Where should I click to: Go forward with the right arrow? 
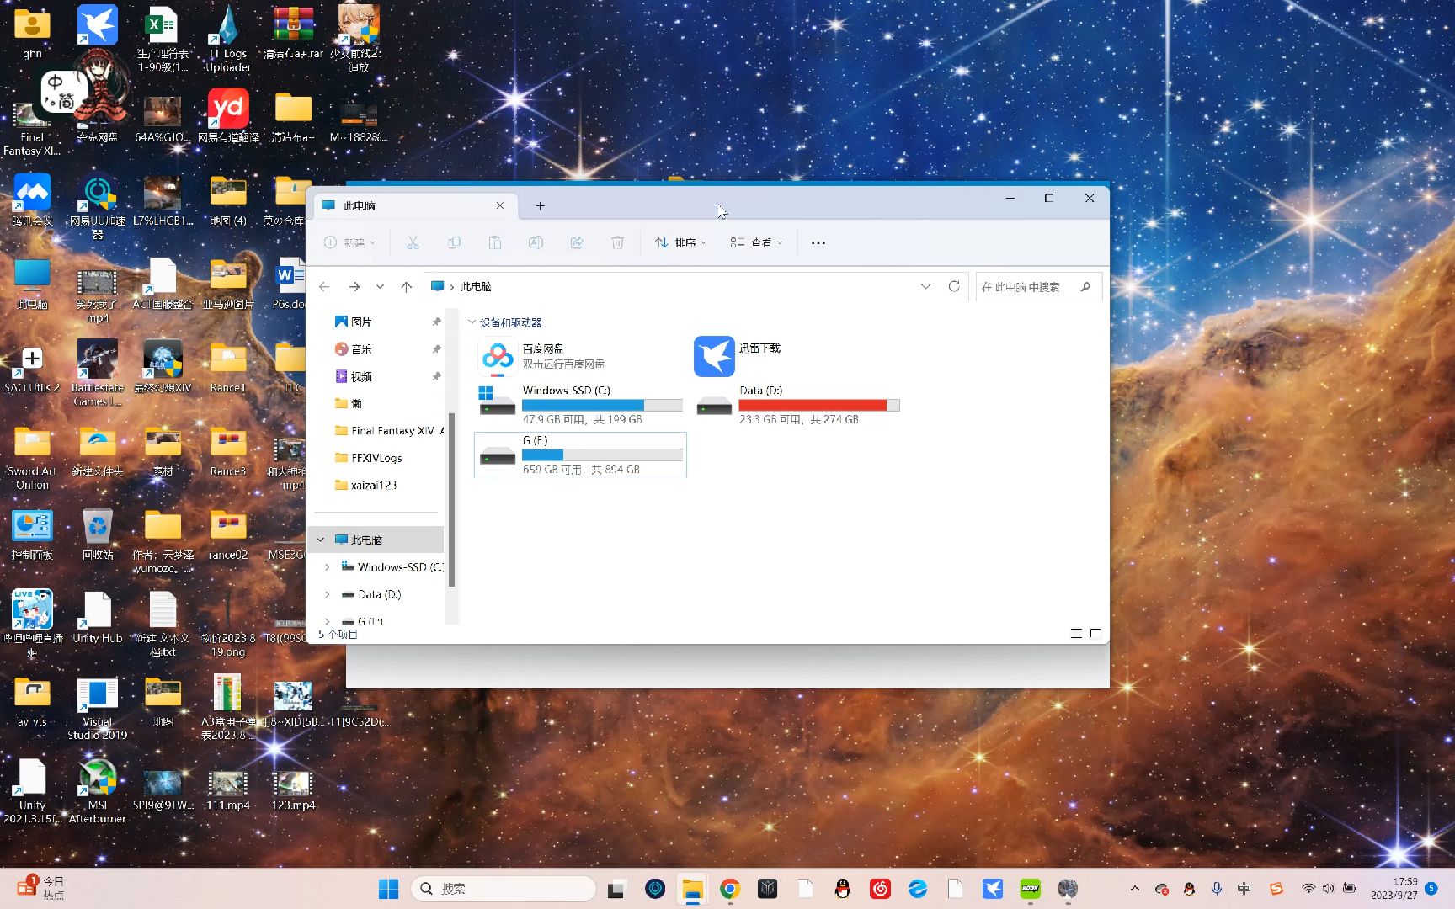pyautogui.click(x=354, y=287)
